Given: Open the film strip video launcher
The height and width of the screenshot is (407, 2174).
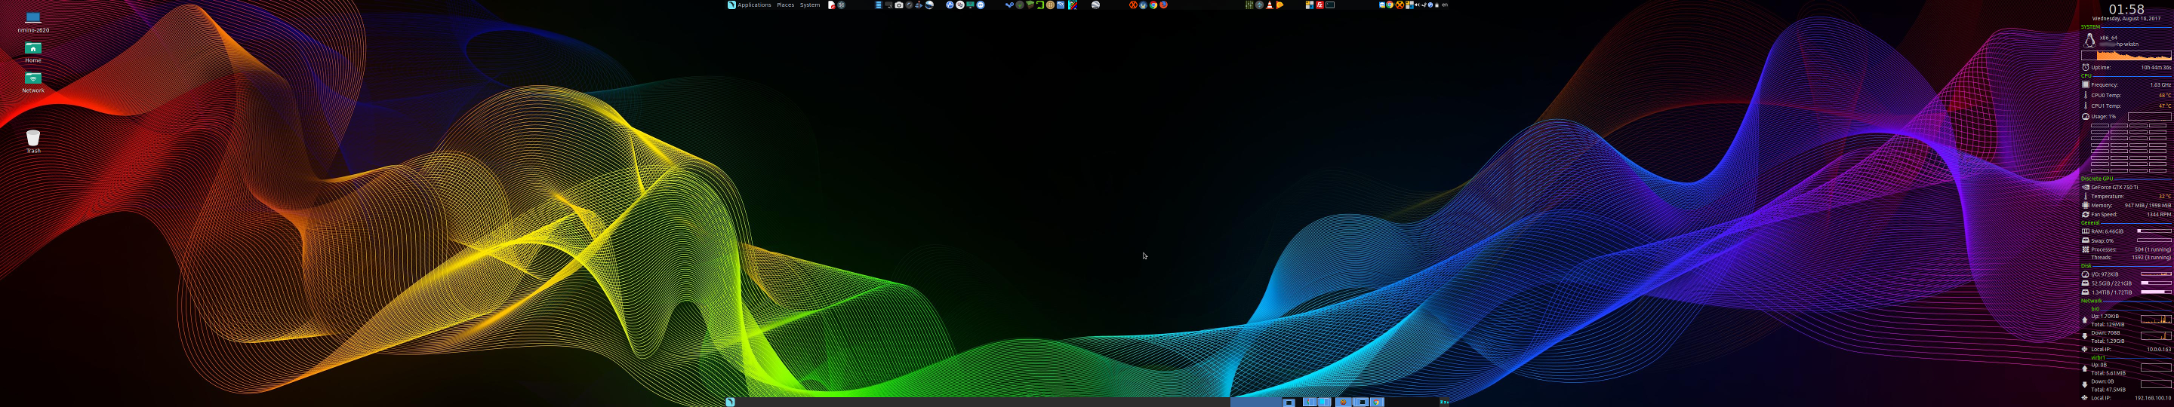Looking at the screenshot, I should [879, 5].
